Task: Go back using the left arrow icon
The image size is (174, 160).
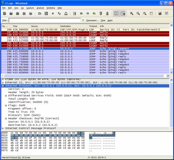Action: pyautogui.click(x=81, y=13)
